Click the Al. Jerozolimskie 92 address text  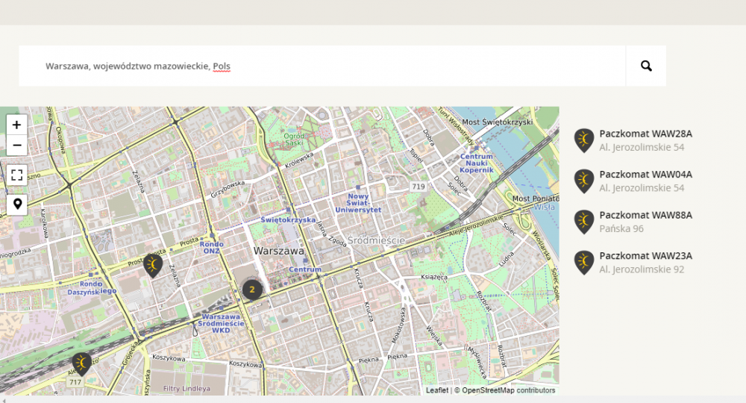642,269
